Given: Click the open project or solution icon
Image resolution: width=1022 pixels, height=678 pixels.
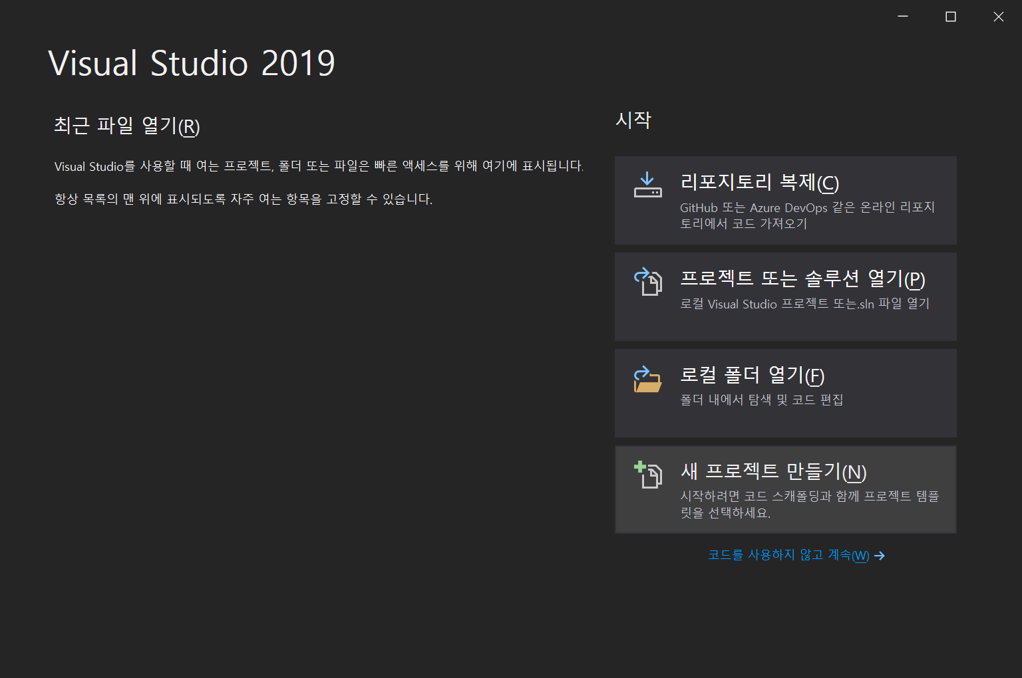Looking at the screenshot, I should [x=647, y=281].
